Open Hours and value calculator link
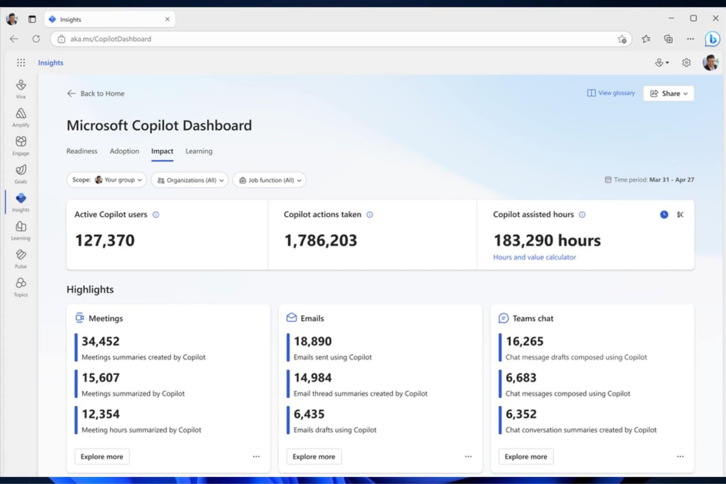Image resolution: width=726 pixels, height=484 pixels. 535,257
